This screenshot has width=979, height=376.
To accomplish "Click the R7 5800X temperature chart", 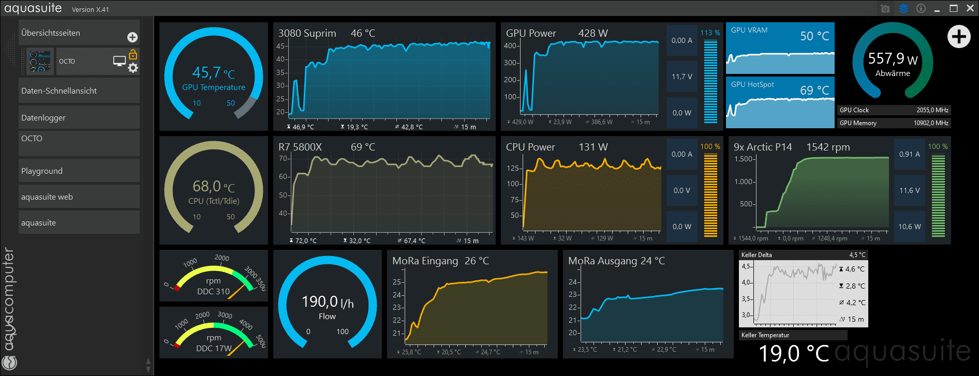I will click(384, 190).
